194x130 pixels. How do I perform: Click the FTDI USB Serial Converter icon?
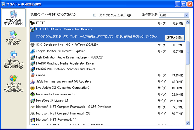tap(32, 29)
